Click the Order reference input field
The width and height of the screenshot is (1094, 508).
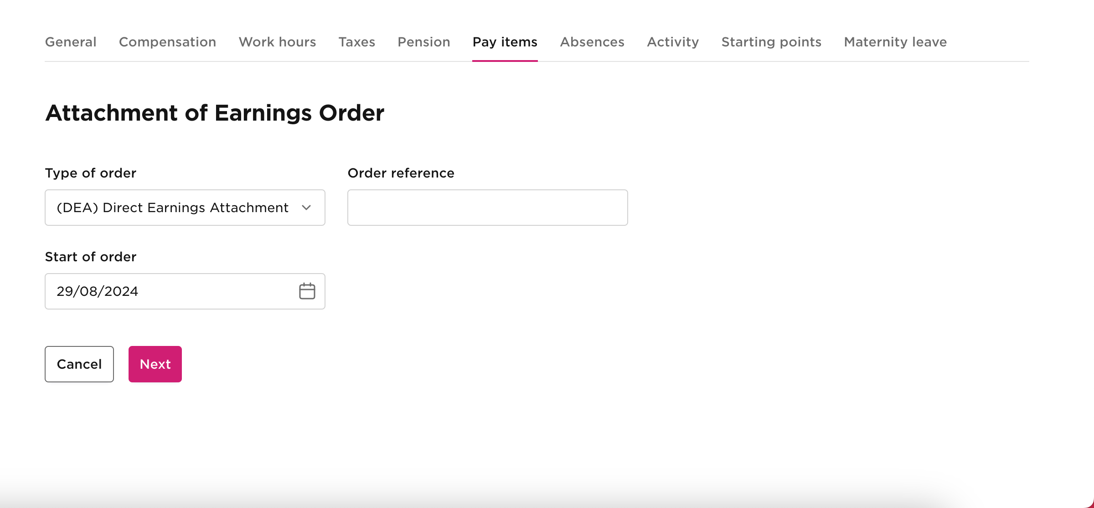(x=487, y=208)
